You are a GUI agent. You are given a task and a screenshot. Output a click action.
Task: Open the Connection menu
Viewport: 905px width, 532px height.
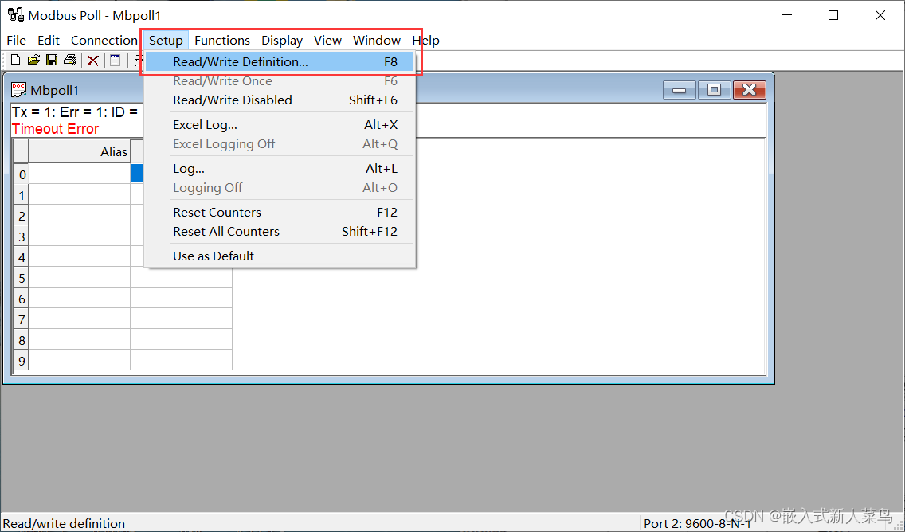(104, 41)
